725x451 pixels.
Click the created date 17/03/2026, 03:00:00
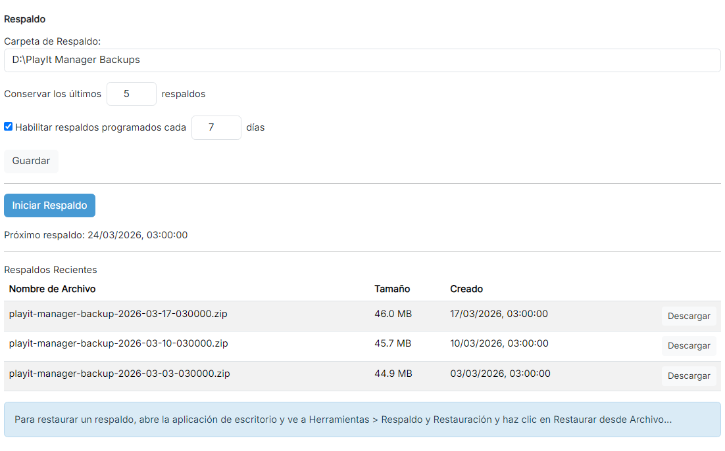499,314
